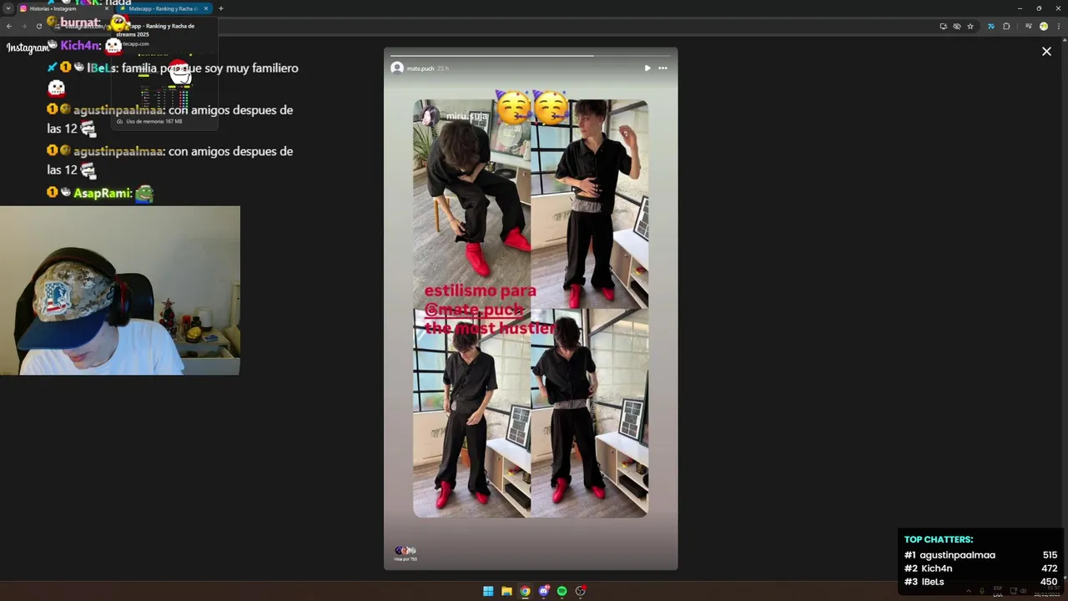The width and height of the screenshot is (1068, 601).
Task: Open the Chrome three-dot menu
Action: [1059, 26]
